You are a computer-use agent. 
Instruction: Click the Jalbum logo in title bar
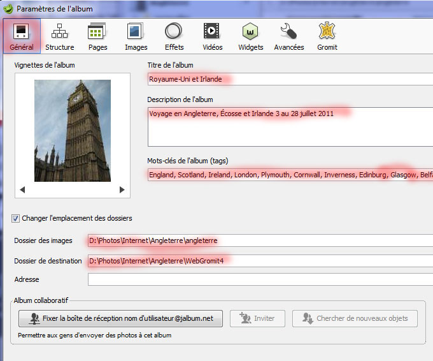(x=8, y=8)
